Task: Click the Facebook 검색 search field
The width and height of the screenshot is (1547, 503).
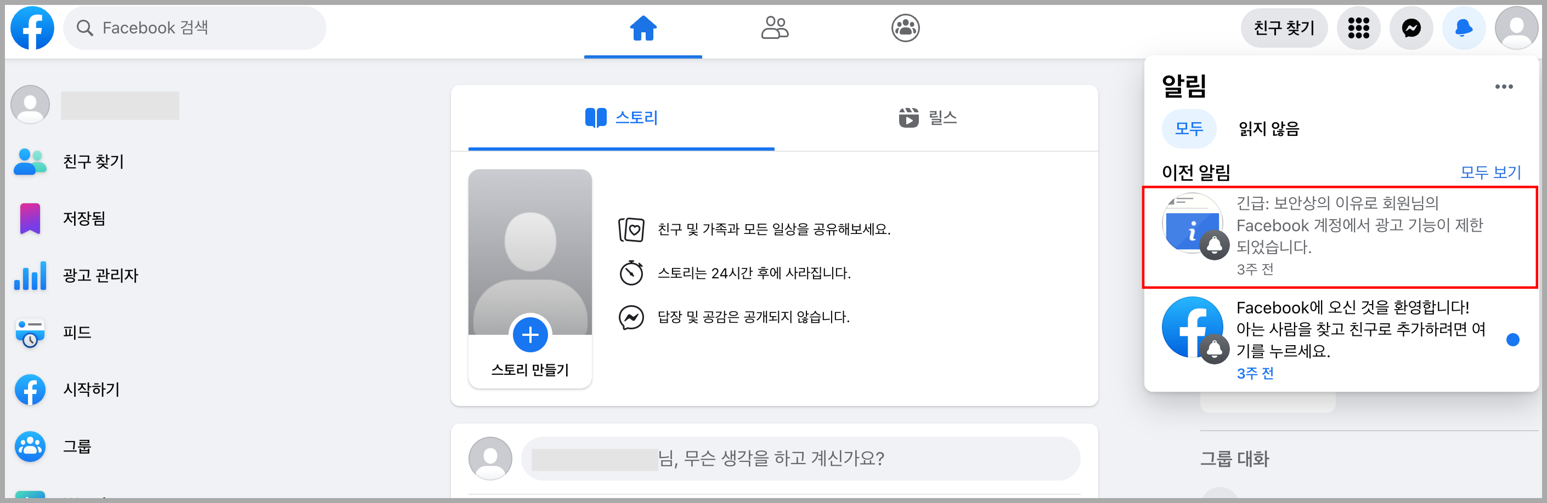Action: coord(195,28)
